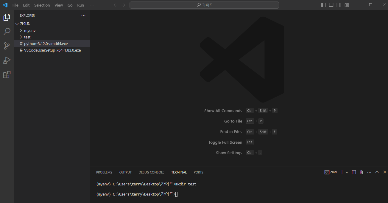
Task: Minimize the VS Code window
Action: coord(357,5)
